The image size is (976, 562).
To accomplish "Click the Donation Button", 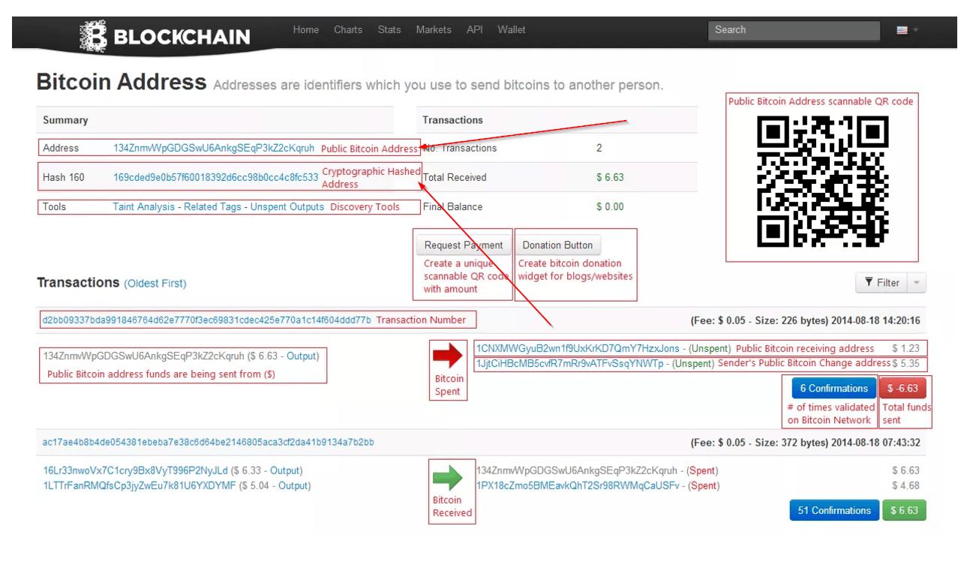I will (558, 245).
